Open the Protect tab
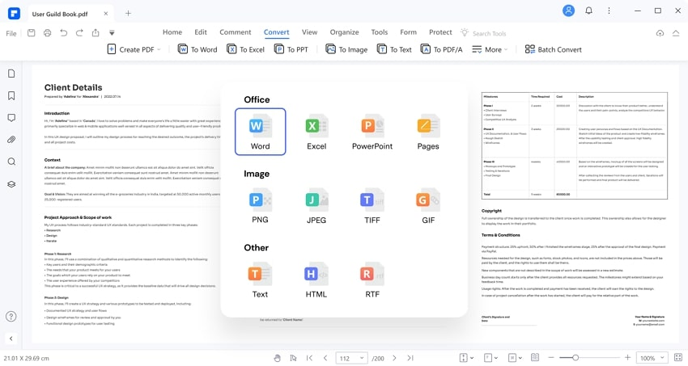This screenshot has height=366, width=688. click(x=440, y=32)
